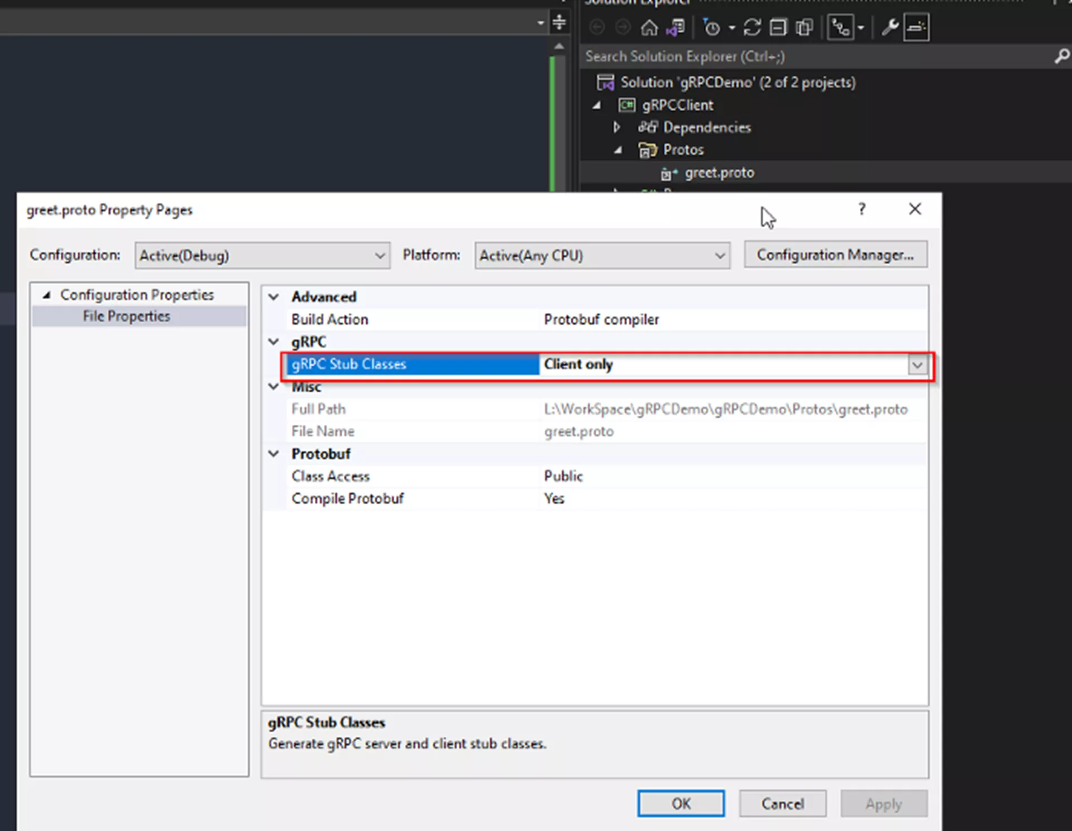Click the Cancel button
Image resolution: width=1072 pixels, height=831 pixels.
point(782,804)
